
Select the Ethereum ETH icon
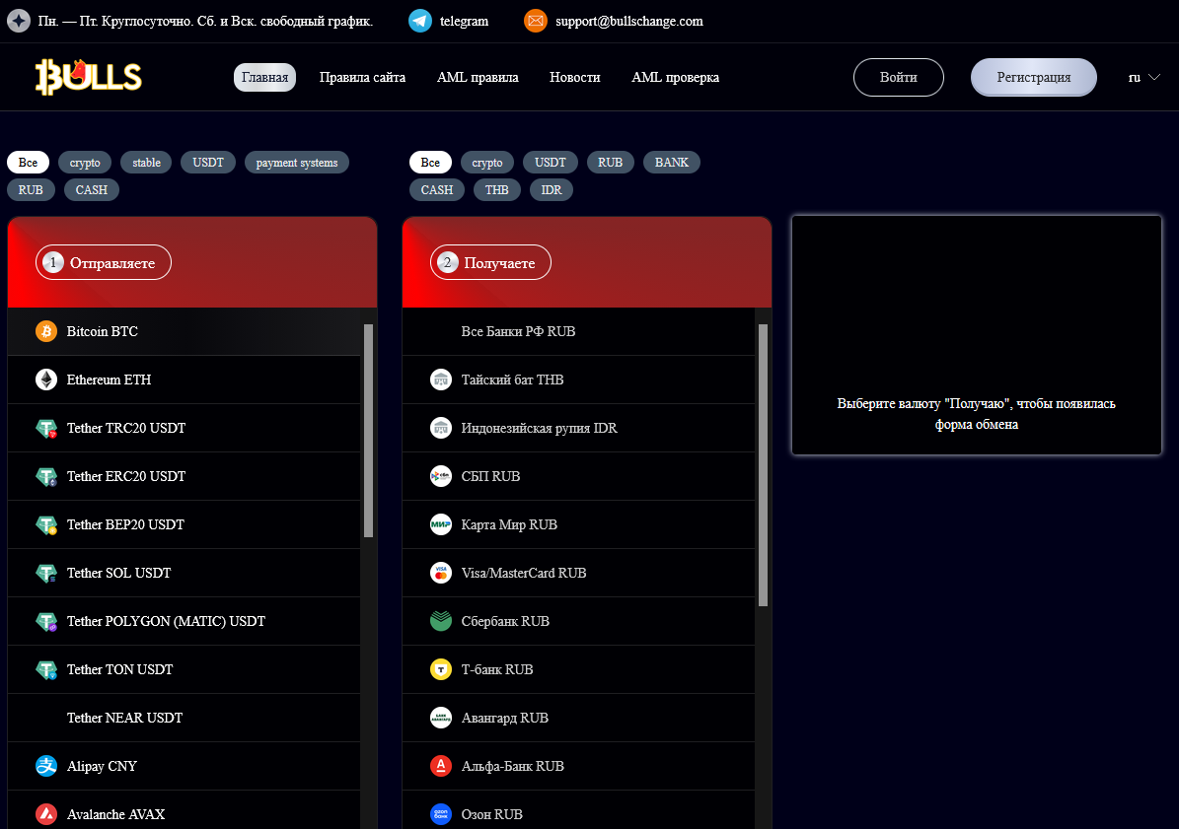(x=46, y=380)
